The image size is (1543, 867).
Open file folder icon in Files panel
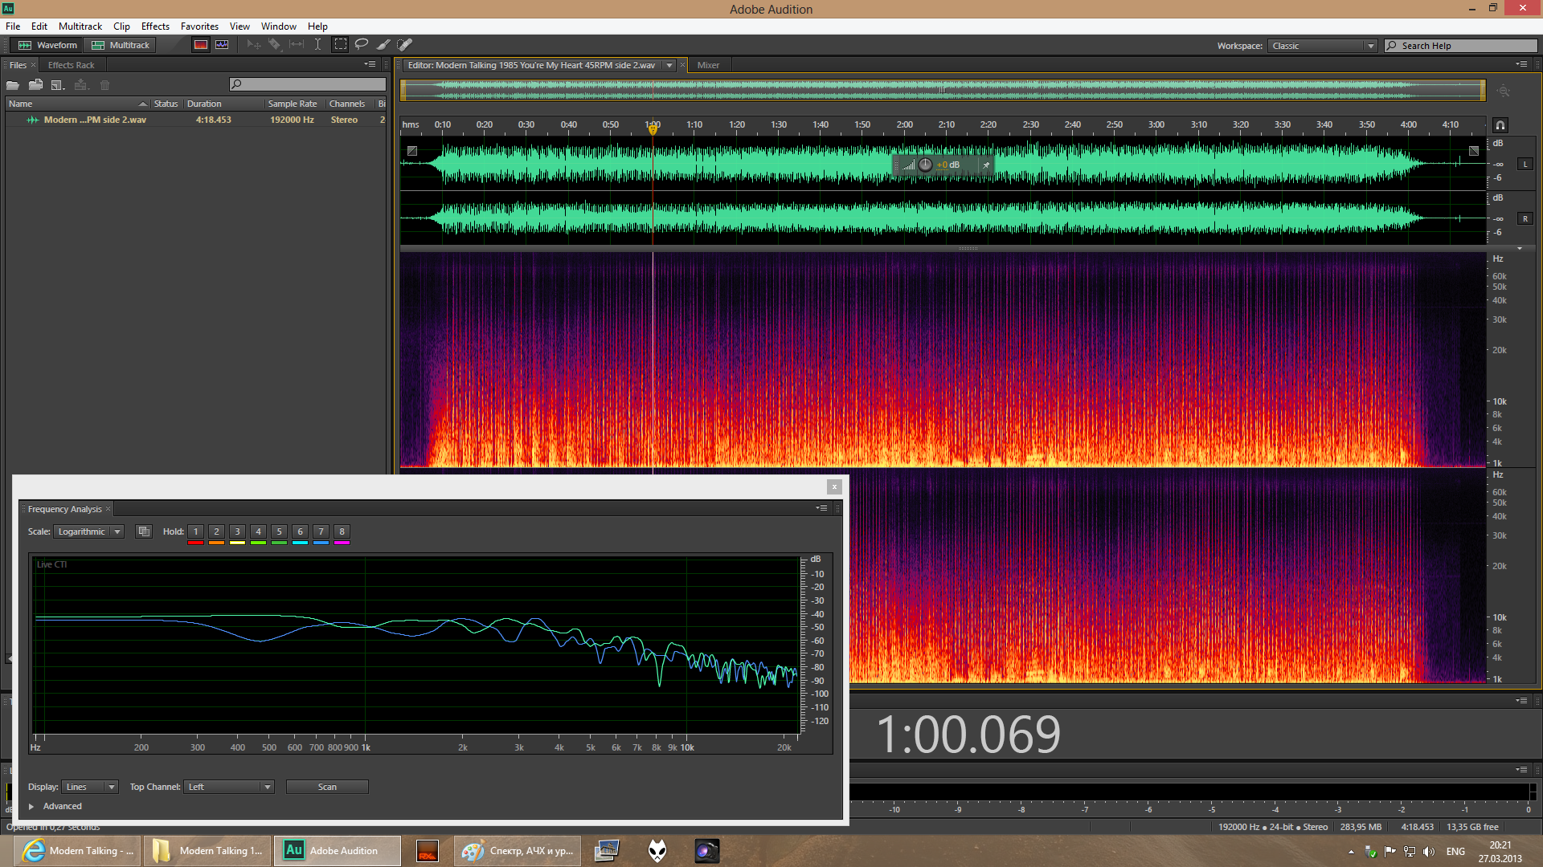13,85
